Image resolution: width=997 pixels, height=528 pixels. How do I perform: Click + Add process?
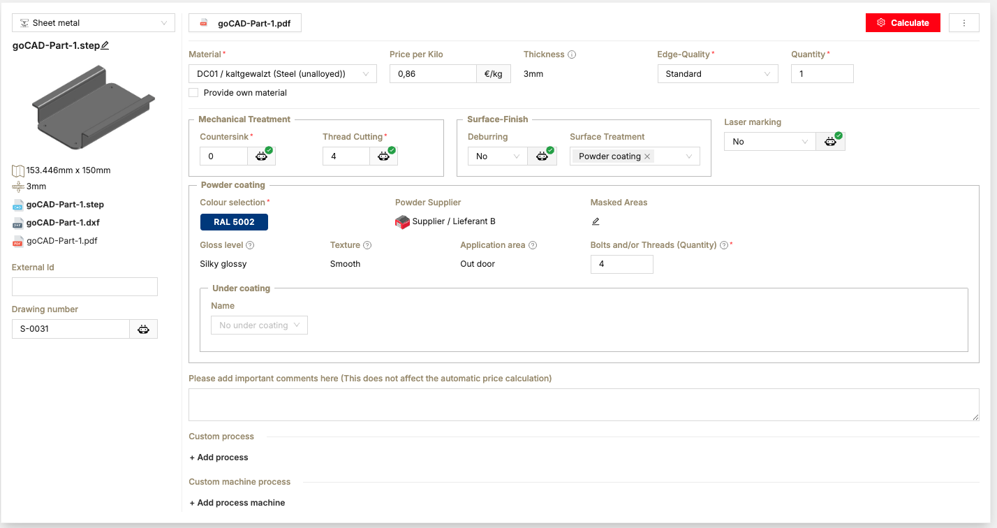[x=219, y=457]
